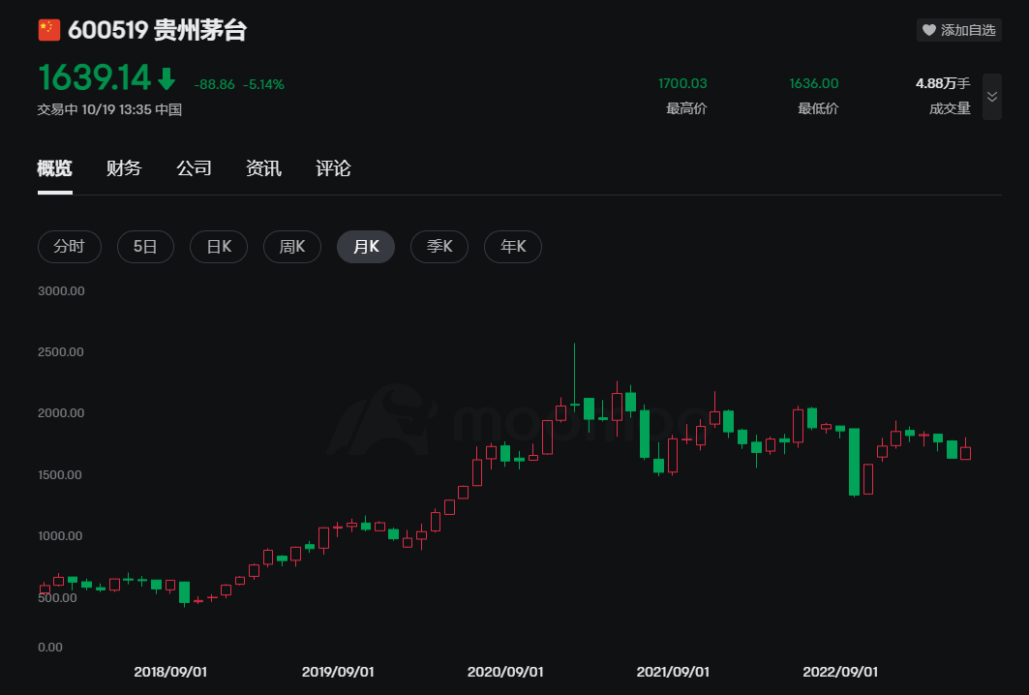This screenshot has height=695, width=1029.
Task: Click the green down arrow next to price
Action: point(167,78)
